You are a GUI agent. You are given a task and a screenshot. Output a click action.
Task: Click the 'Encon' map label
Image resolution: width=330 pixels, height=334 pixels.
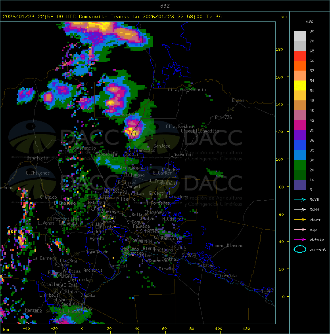pos(238,100)
